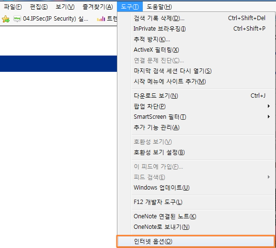The height and width of the screenshot is (248, 276).
Task: Select Windows 업데이트(U)
Action: tap(195, 188)
